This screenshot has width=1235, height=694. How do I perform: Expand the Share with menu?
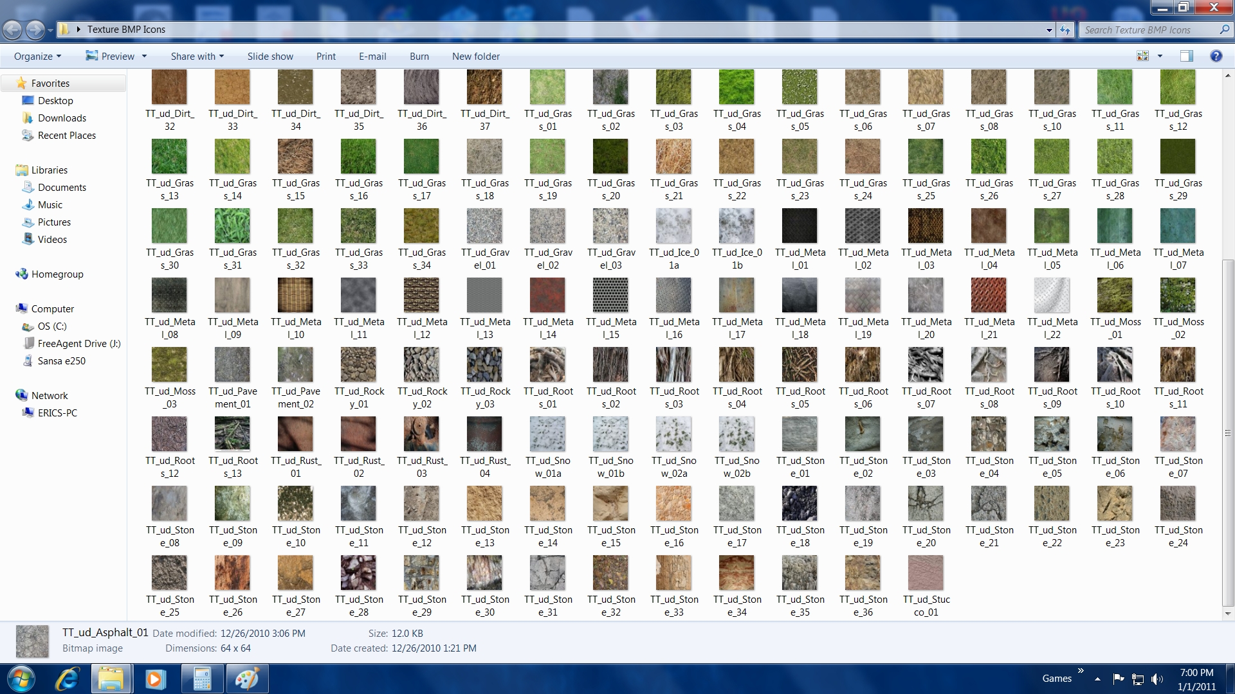point(197,57)
